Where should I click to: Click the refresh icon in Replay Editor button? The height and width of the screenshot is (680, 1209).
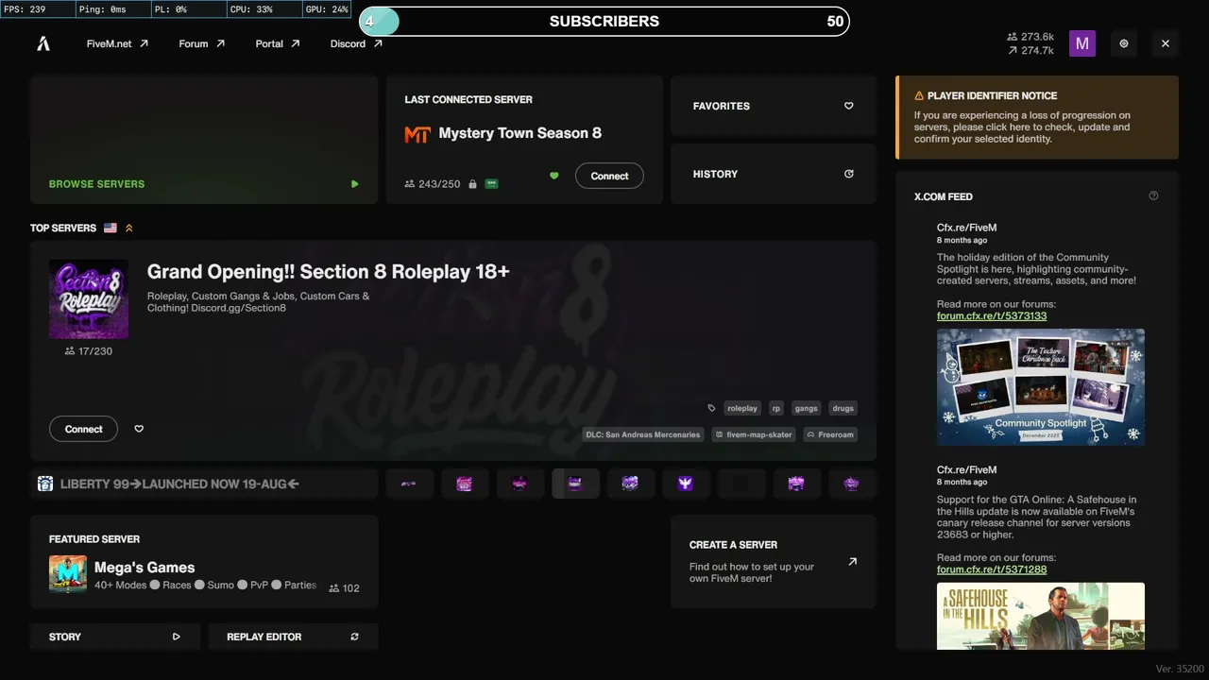click(354, 637)
